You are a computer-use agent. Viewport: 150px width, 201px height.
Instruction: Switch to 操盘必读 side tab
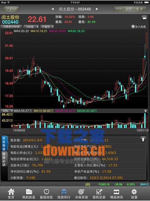coord(4,159)
